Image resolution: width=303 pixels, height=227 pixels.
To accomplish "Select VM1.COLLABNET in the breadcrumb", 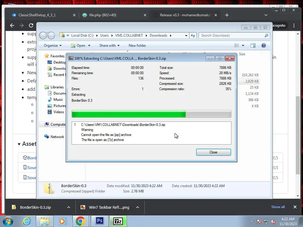I will coord(129,35).
